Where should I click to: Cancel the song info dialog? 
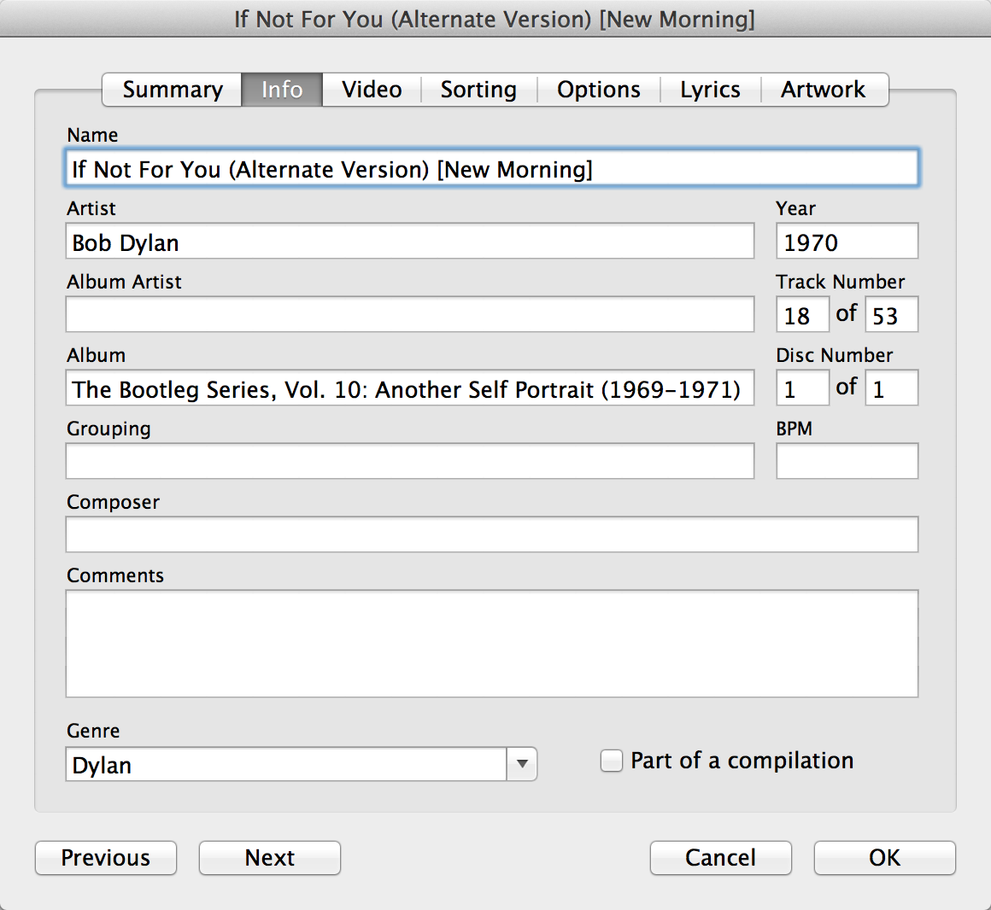point(720,858)
